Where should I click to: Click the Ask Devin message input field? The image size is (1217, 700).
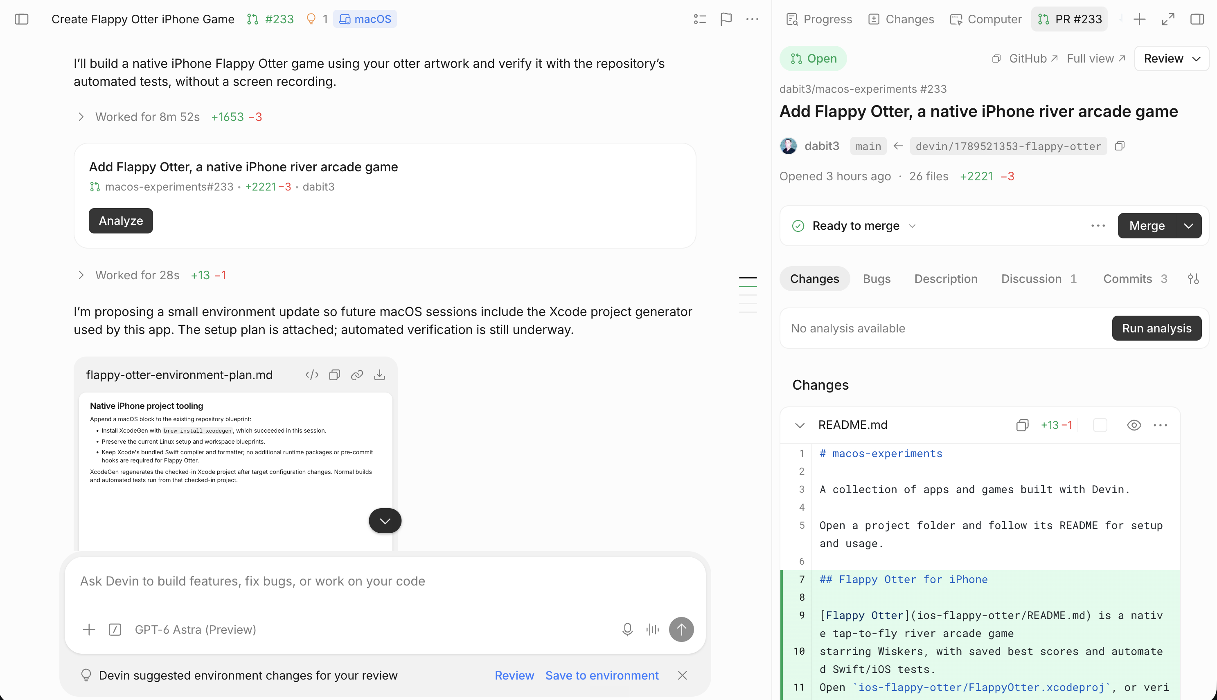(385, 581)
